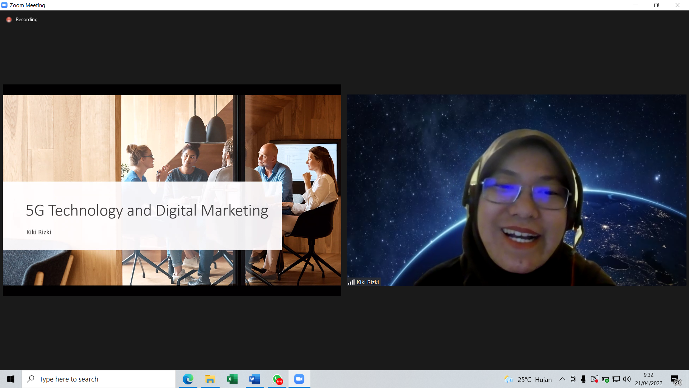The height and width of the screenshot is (388, 689).
Task: Open the speaker volume control in tray
Action: [x=627, y=379]
